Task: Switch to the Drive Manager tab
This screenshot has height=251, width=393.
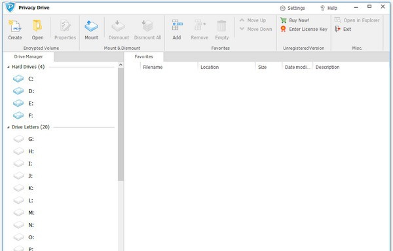Action: click(x=28, y=56)
